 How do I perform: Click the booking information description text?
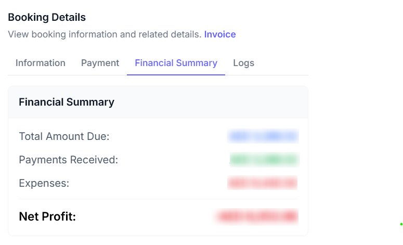coord(105,34)
